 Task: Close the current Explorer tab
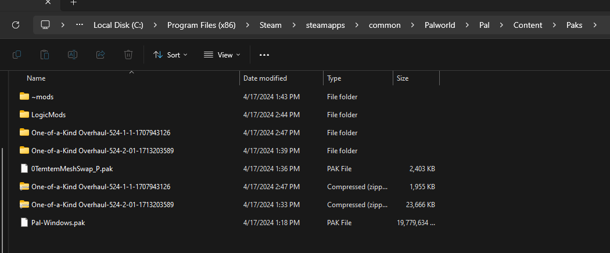coord(48,2)
